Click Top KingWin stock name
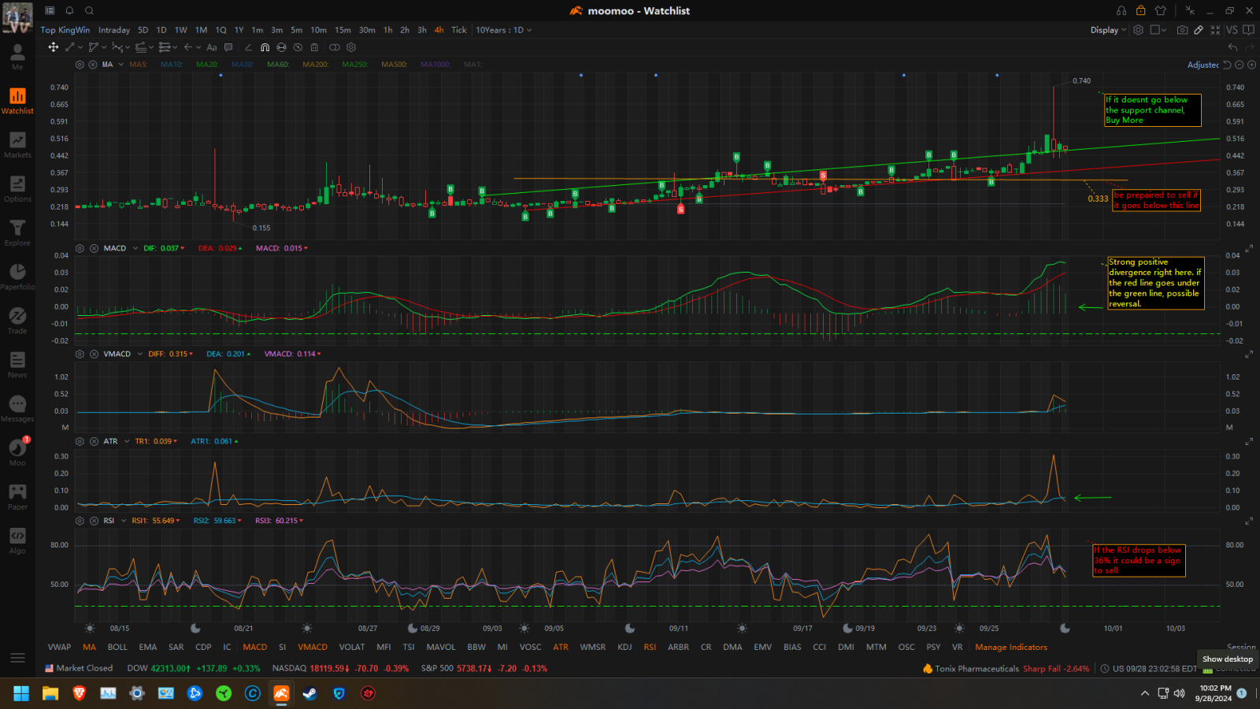 65,30
